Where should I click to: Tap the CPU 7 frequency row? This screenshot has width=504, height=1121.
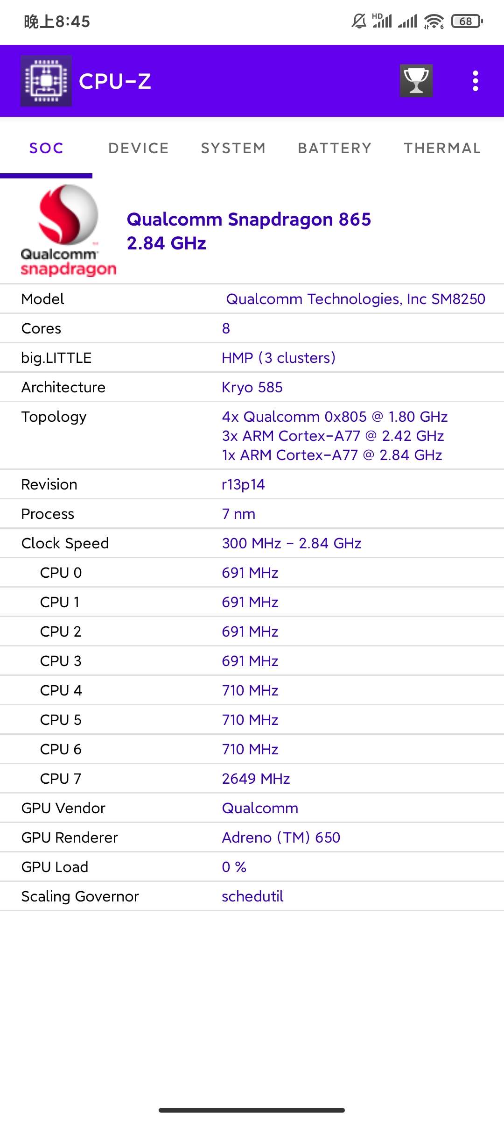[x=252, y=779]
